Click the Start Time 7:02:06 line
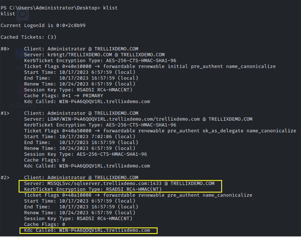 pyautogui.click(x=80, y=137)
